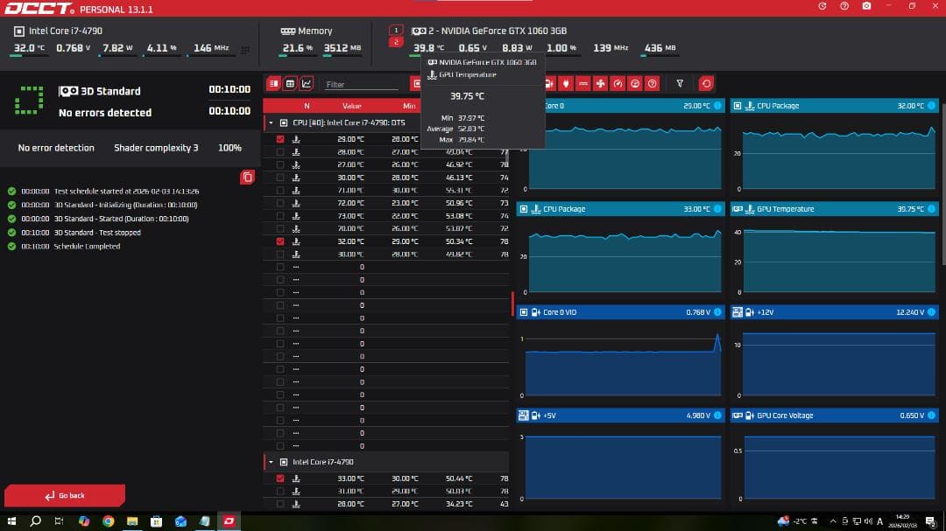
Task: Collapse the Intel Core i7-4790 sensor group
Action: pos(271,462)
